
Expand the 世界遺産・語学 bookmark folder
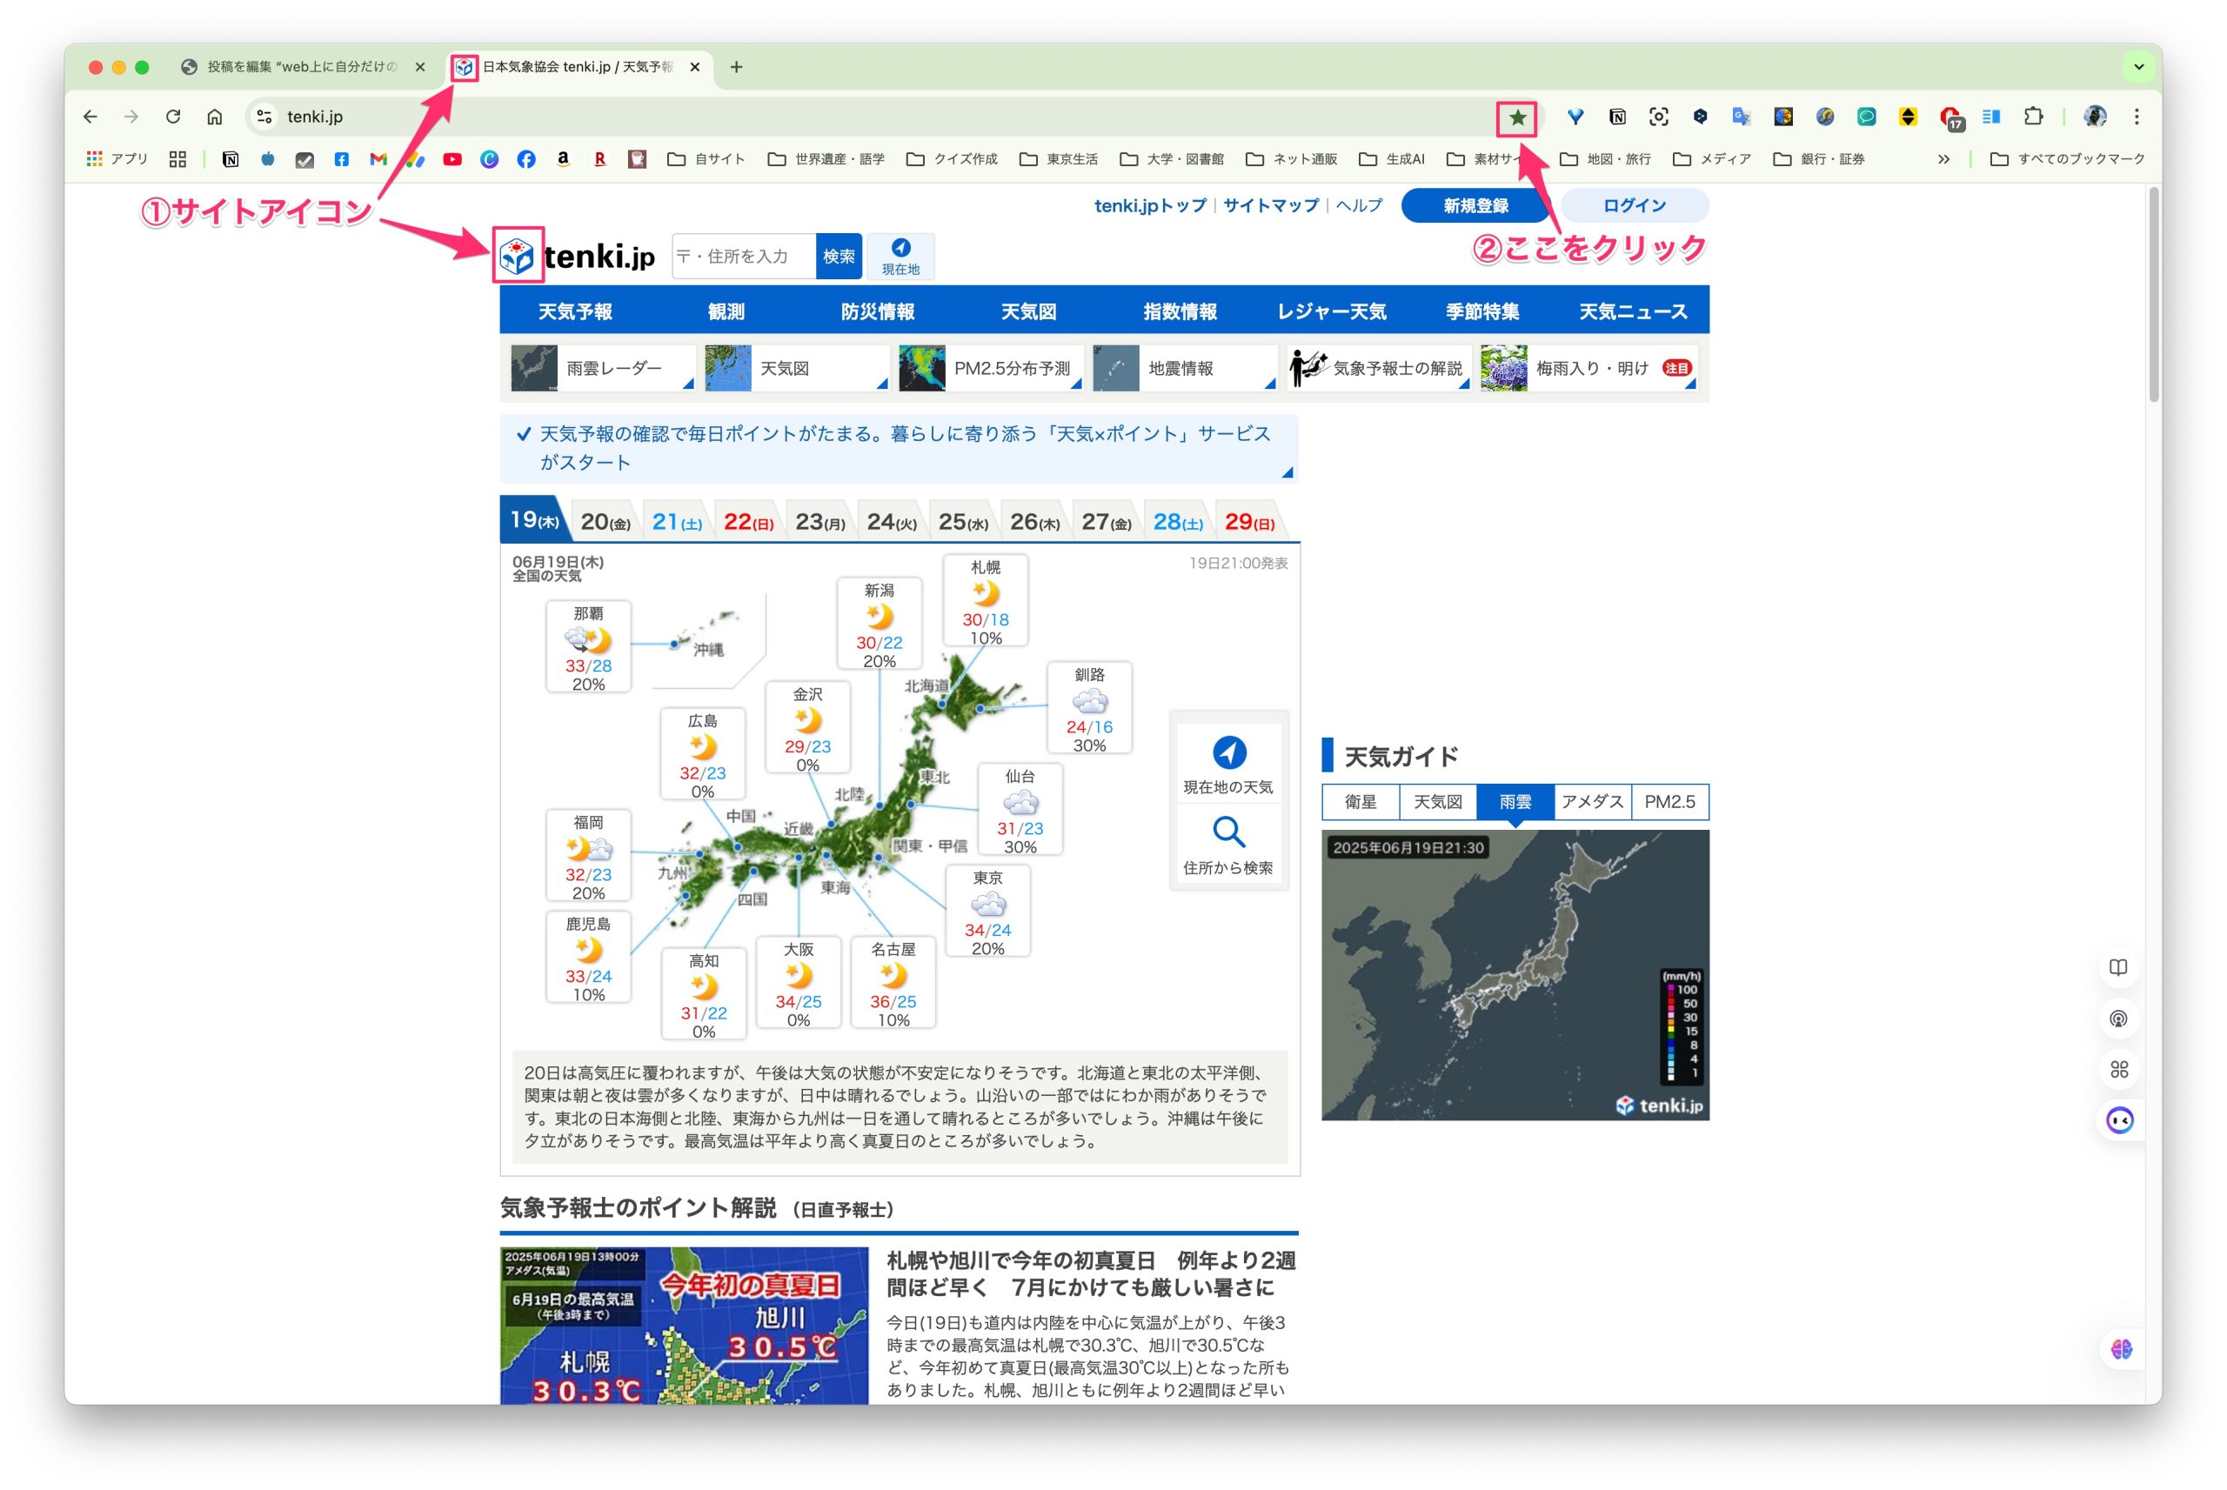click(x=826, y=160)
